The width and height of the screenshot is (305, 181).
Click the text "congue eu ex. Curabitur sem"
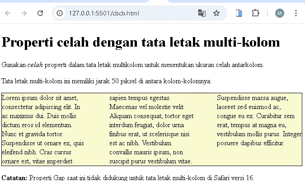(256, 116)
